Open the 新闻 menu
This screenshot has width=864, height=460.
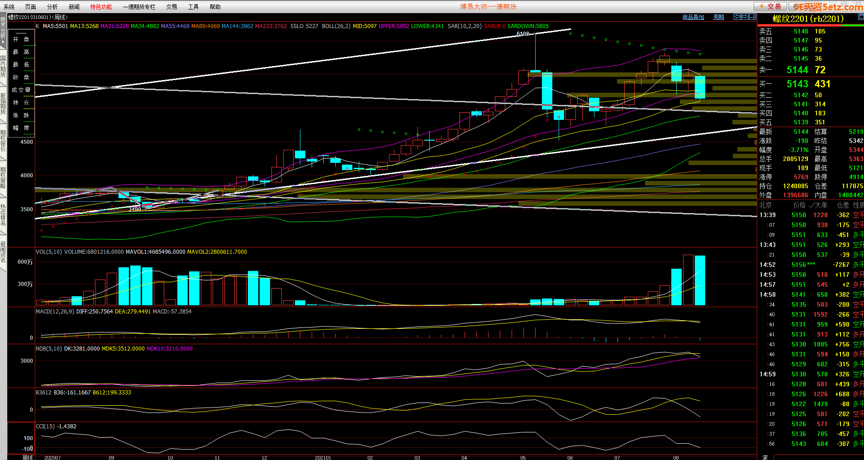[74, 7]
